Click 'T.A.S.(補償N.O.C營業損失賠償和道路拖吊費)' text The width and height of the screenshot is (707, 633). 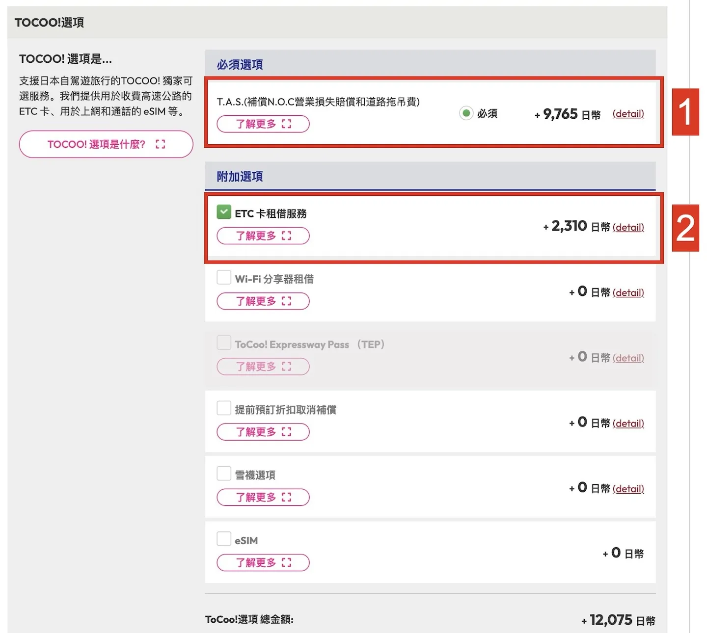click(318, 102)
